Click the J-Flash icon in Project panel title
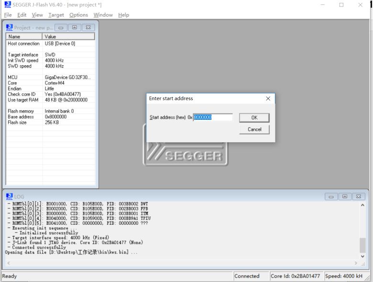 [10, 28]
